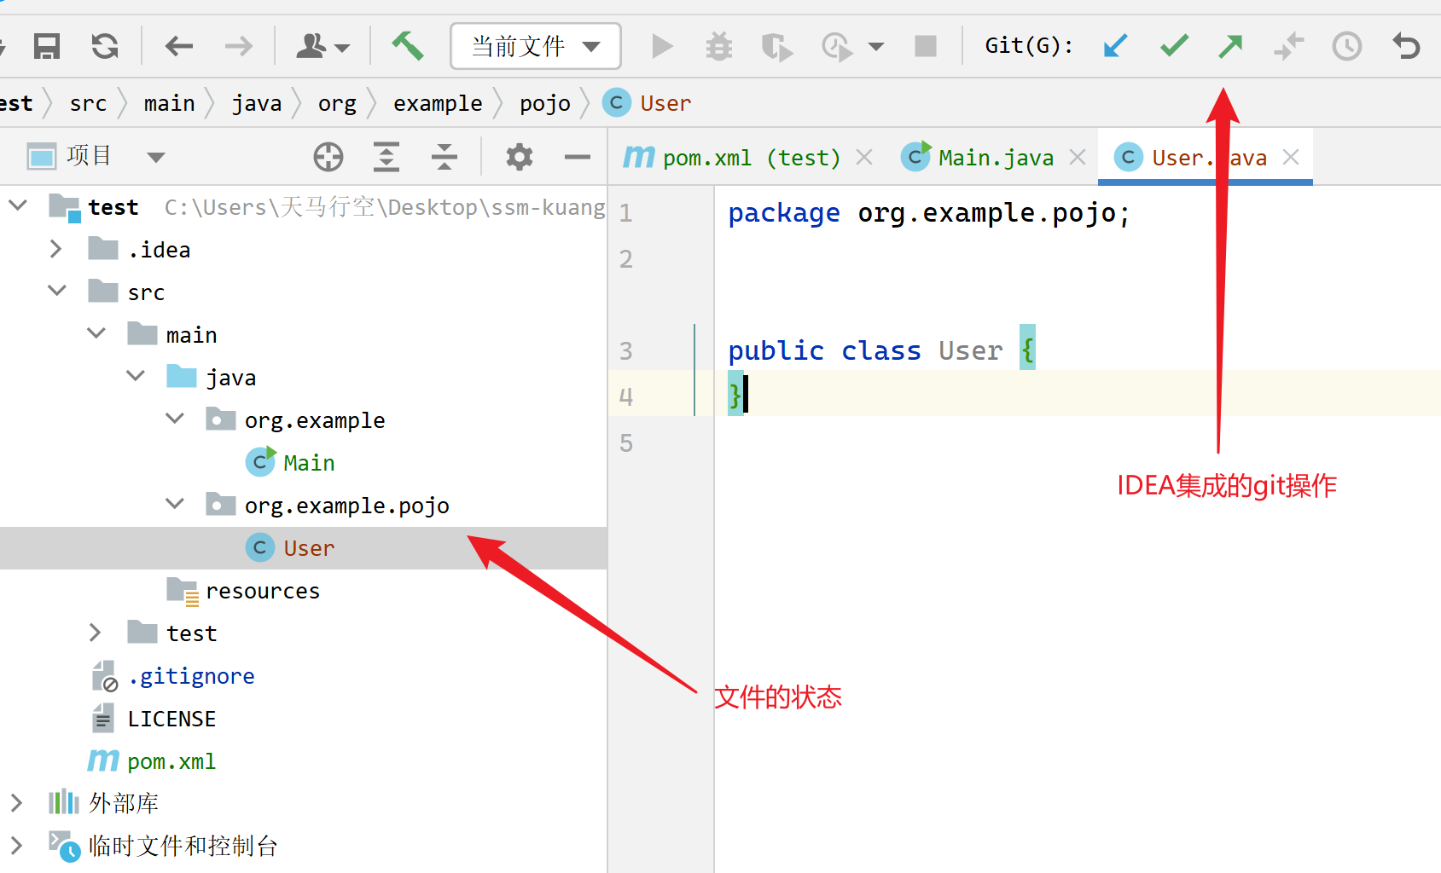Run the current file with the play icon
Viewport: 1441px width, 873px height.
662,46
